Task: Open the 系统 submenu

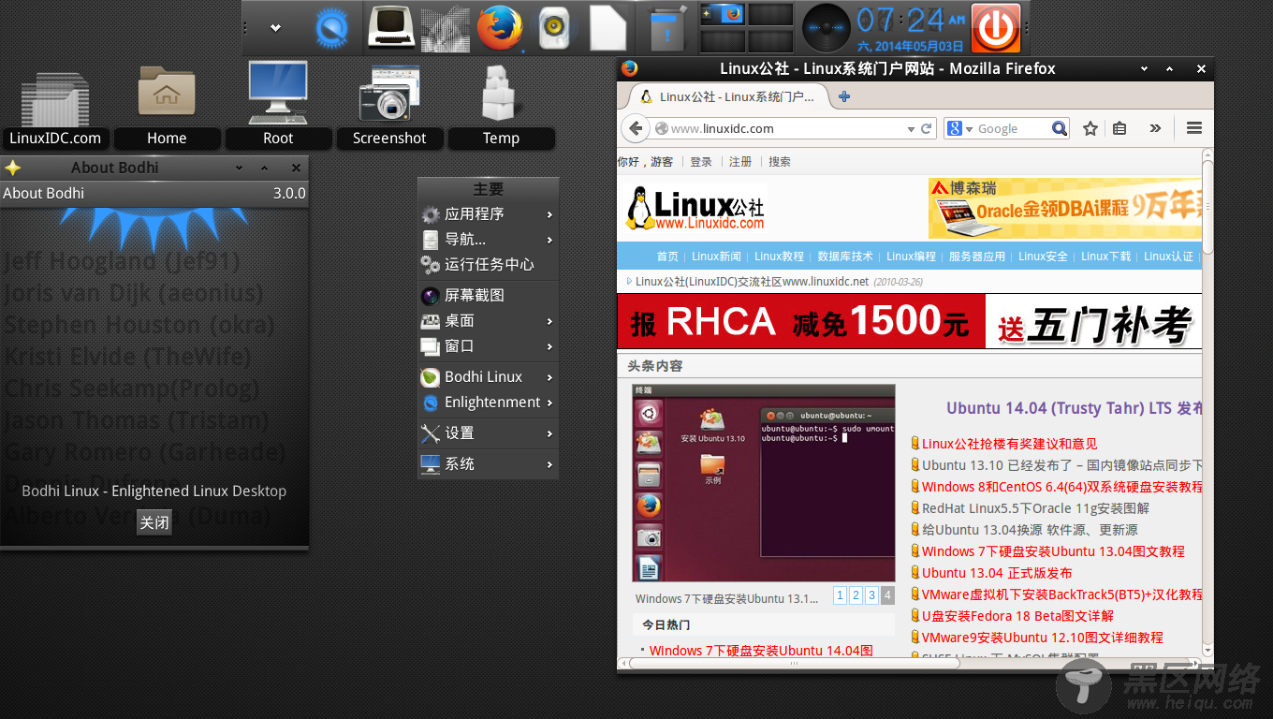Action: (x=488, y=464)
